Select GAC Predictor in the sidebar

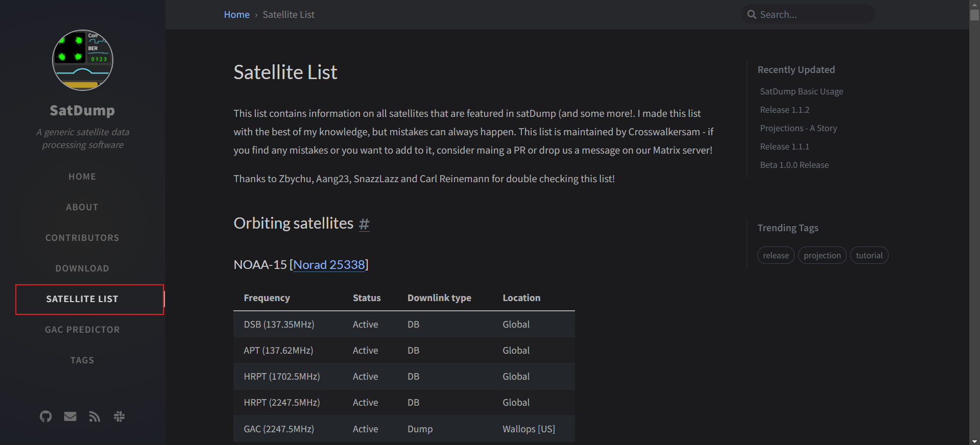coord(82,330)
